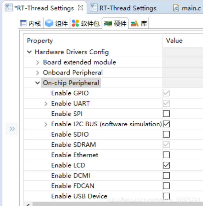Switch to the 库 tab

[x=139, y=23]
